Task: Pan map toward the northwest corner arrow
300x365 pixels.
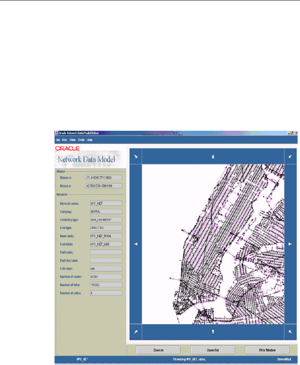Action: 136,156
